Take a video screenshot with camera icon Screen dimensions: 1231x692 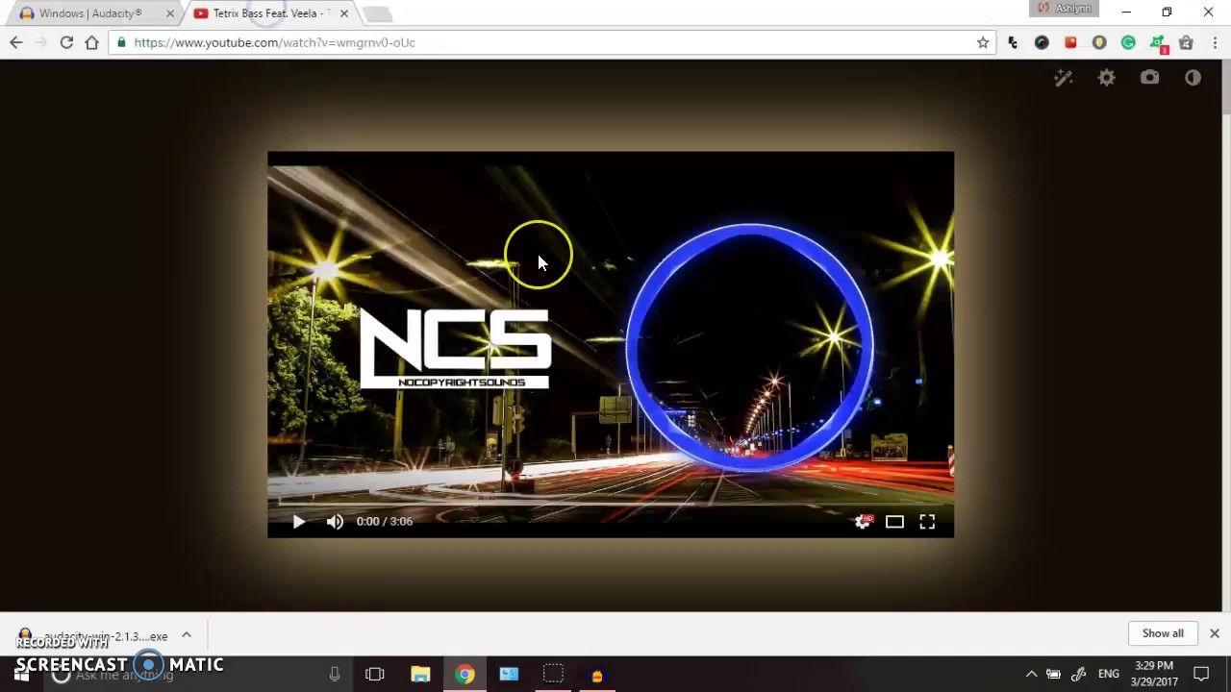[x=1150, y=78]
